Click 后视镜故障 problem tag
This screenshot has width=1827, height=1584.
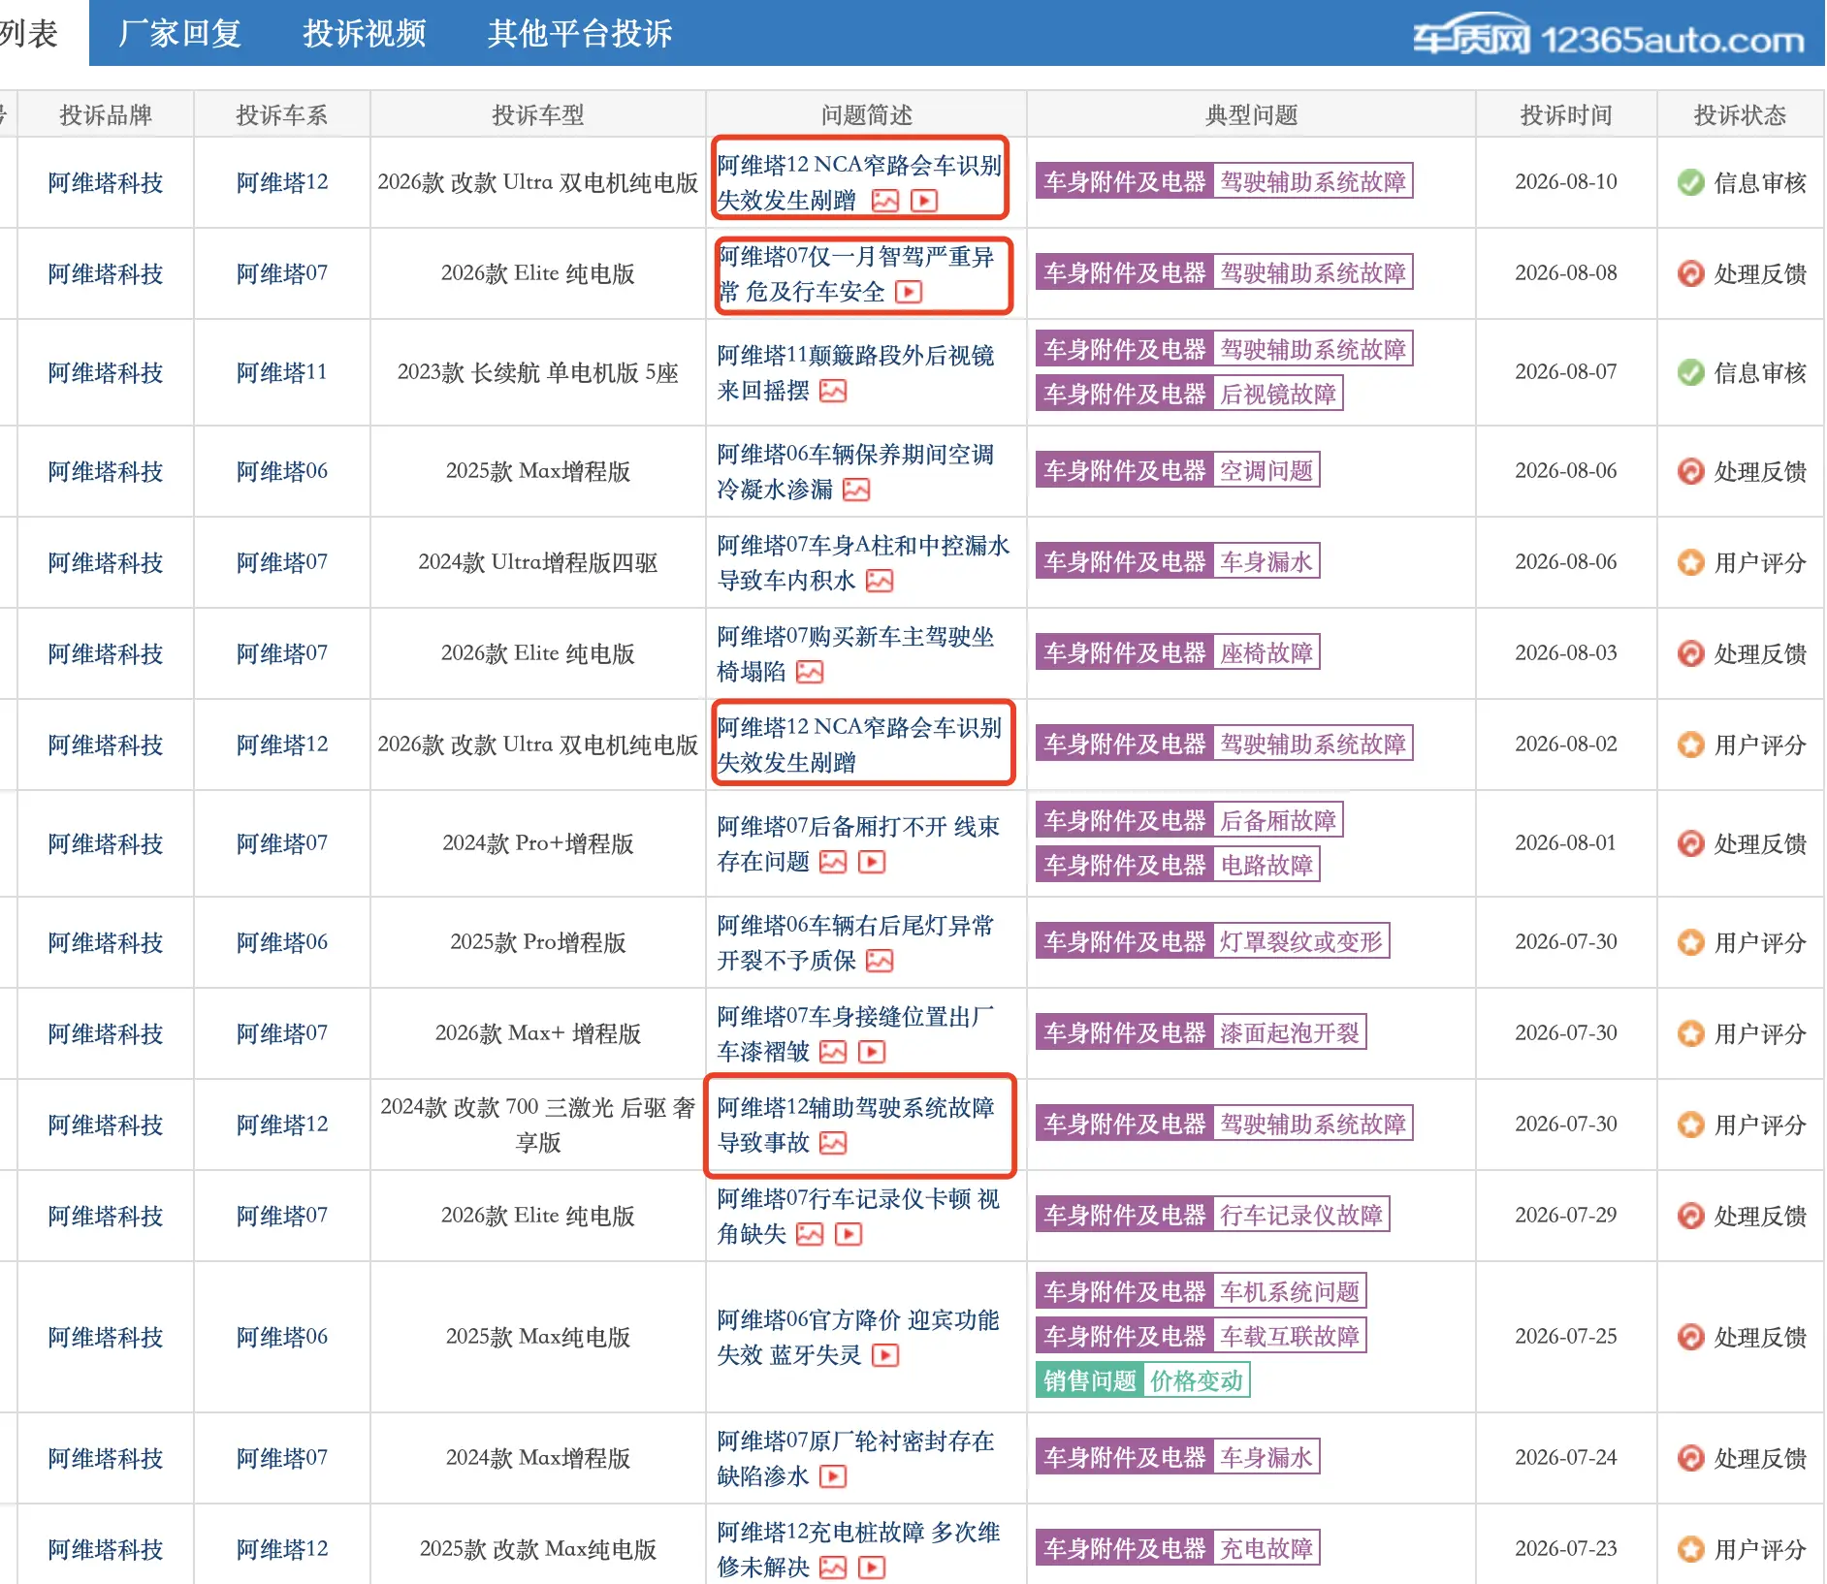(1278, 394)
